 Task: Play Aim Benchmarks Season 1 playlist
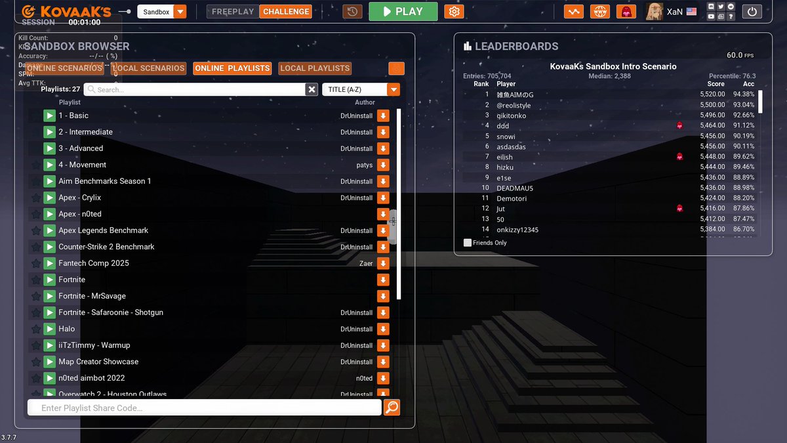coord(49,181)
